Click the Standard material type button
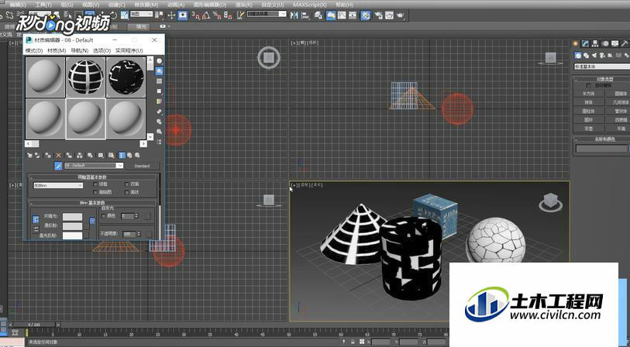This screenshot has height=347, width=630. point(142,166)
